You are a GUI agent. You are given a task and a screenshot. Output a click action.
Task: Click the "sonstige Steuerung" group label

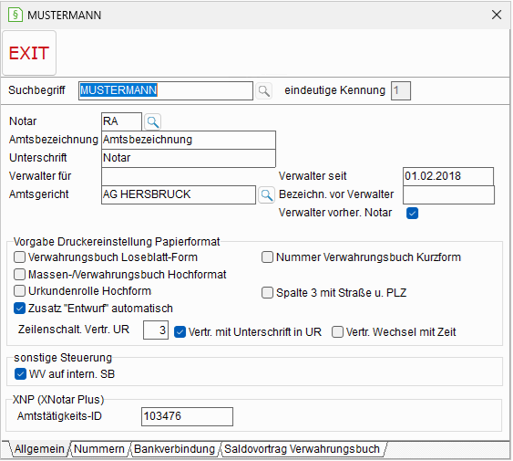63,358
